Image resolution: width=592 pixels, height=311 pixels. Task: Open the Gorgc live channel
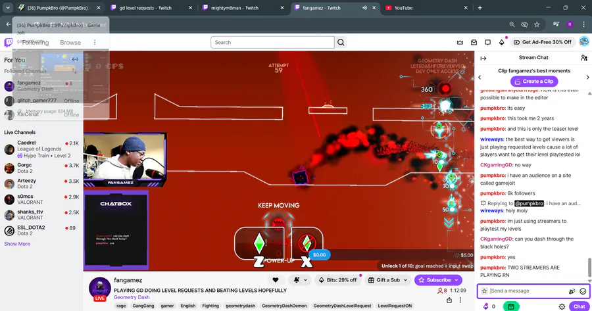tap(41, 168)
